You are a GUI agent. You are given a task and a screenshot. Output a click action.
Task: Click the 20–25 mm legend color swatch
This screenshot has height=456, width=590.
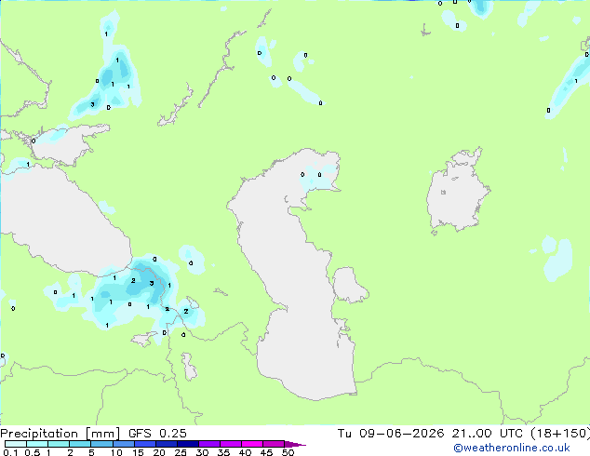(x=166, y=444)
